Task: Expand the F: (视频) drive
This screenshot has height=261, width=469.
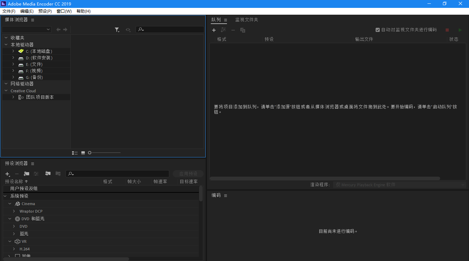Action: coord(13,71)
